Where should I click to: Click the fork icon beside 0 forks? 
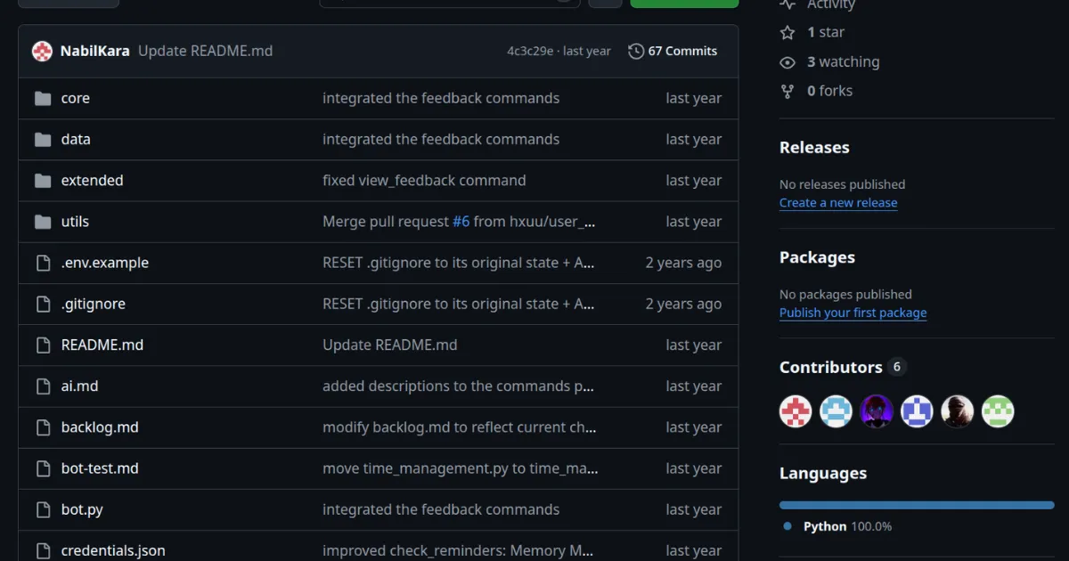[x=787, y=91]
